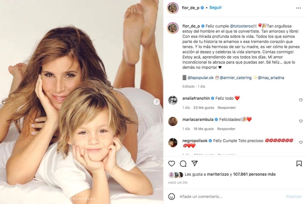This screenshot has height=204, width=306.
Task: Like analiafranchin's comment
Action: pyautogui.click(x=301, y=100)
